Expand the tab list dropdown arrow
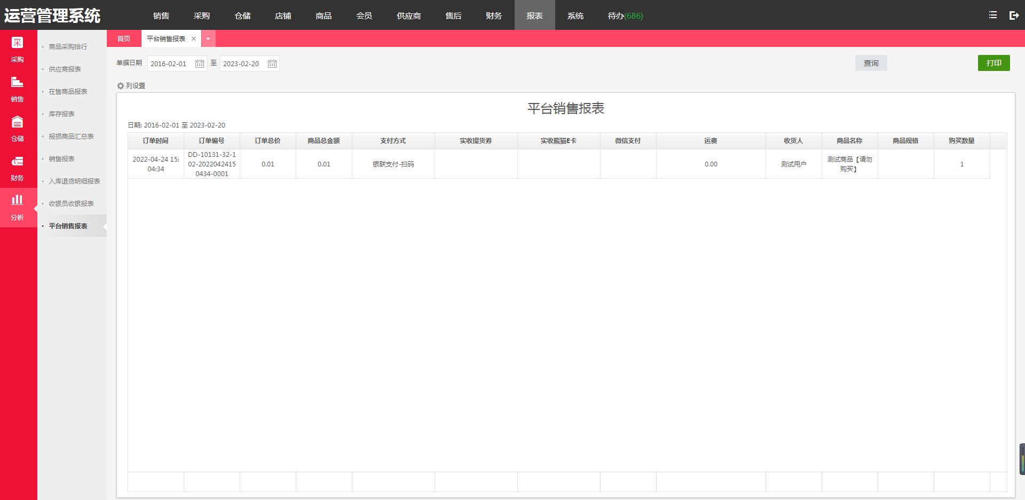The width and height of the screenshot is (1025, 500). pos(208,38)
